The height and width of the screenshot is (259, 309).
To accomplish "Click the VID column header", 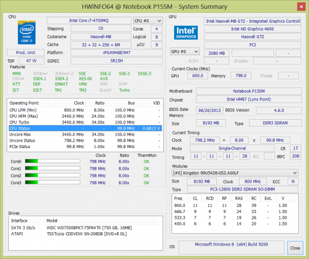I will click(x=149, y=103).
